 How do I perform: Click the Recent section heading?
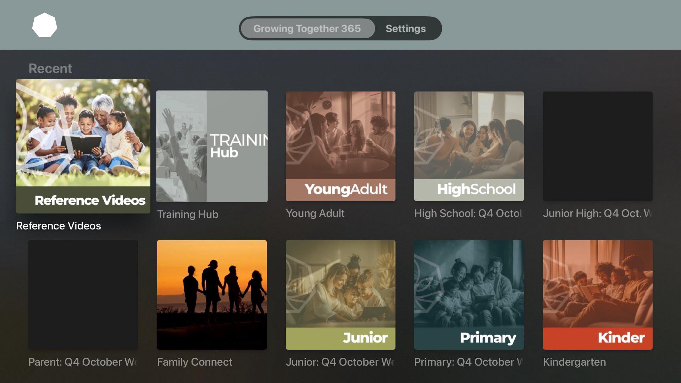click(50, 68)
